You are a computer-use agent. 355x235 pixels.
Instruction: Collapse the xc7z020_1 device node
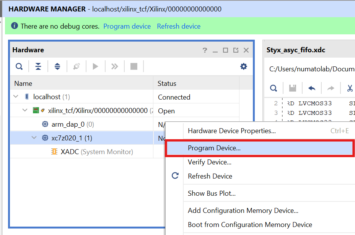point(34,138)
